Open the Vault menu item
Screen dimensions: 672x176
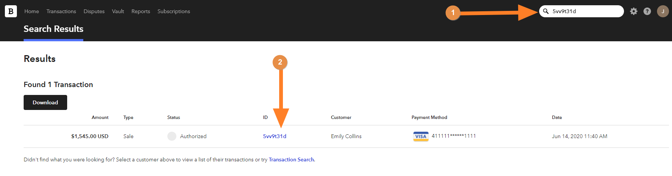[118, 11]
